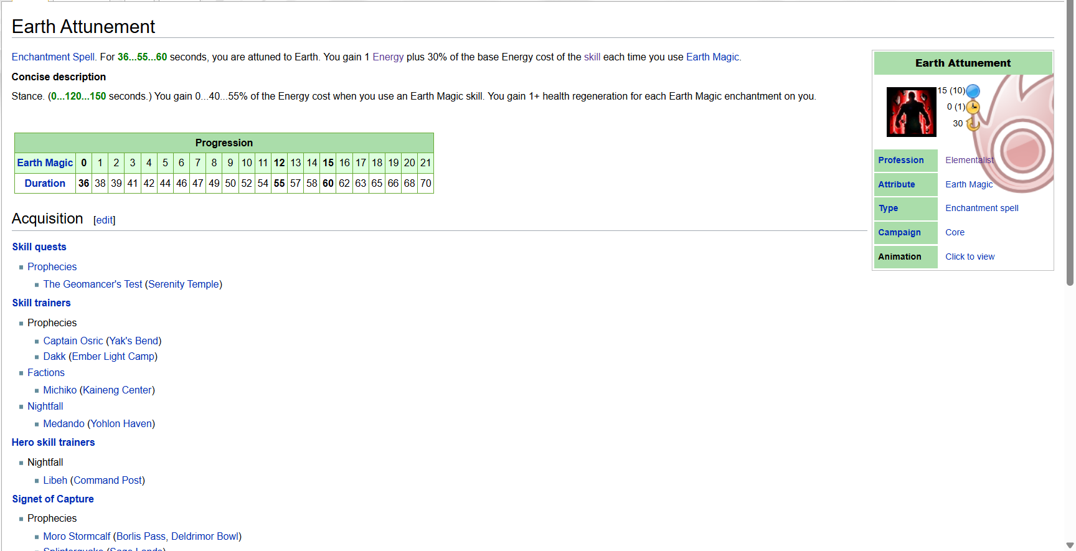The image size is (1076, 551).
Task: Click the Earth Magic progression table header link
Action: 45,162
